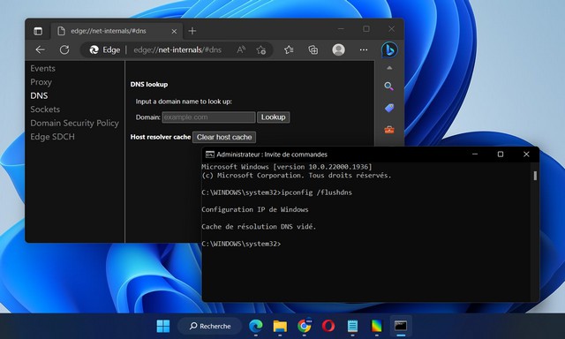Viewport: 565px width, 339px height.
Task: Add this page to favorites
Action: [x=261, y=49]
